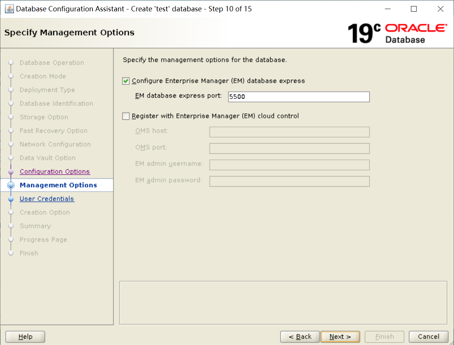Click the Creation Mode step label

point(43,76)
